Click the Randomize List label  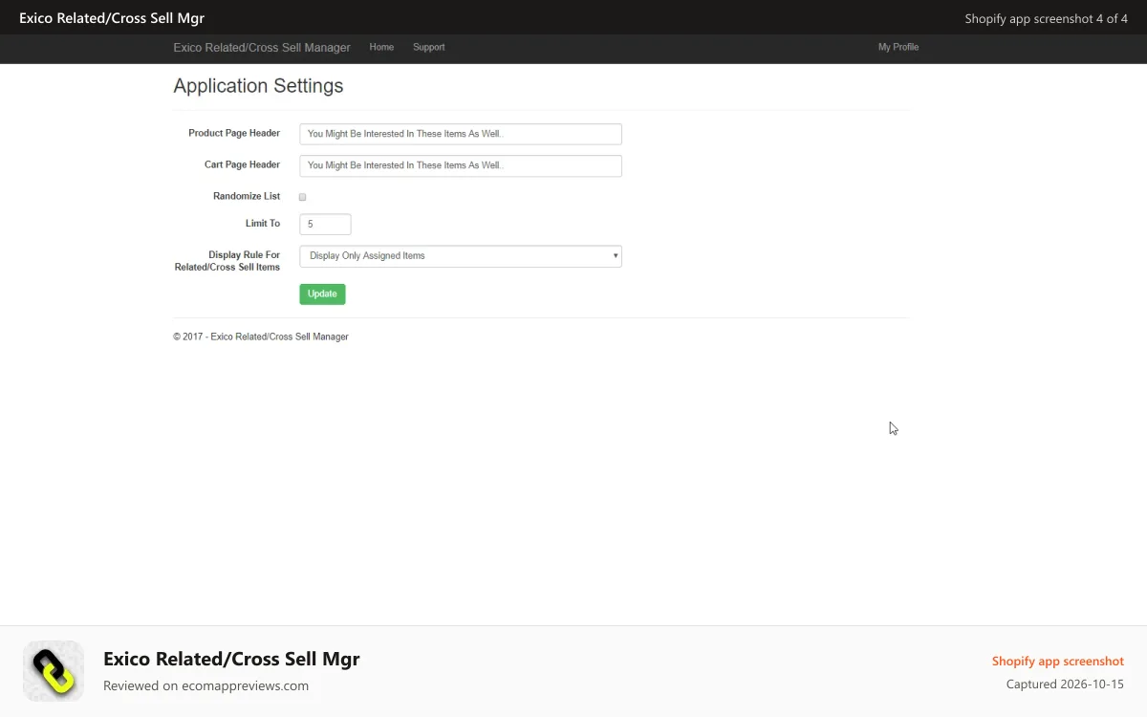point(247,196)
